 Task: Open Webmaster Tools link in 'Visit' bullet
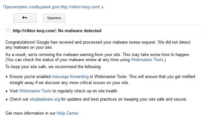(x=35, y=91)
